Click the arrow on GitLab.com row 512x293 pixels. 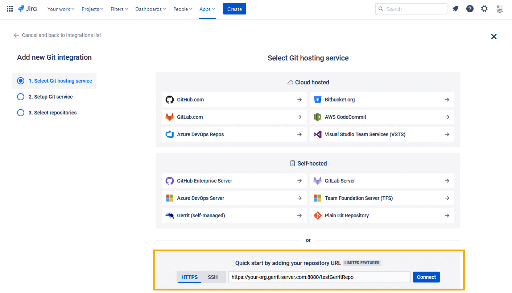300,117
